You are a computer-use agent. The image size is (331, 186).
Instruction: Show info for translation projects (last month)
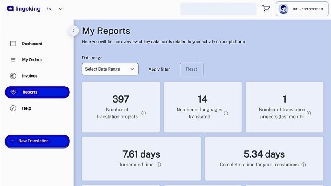click(x=308, y=113)
